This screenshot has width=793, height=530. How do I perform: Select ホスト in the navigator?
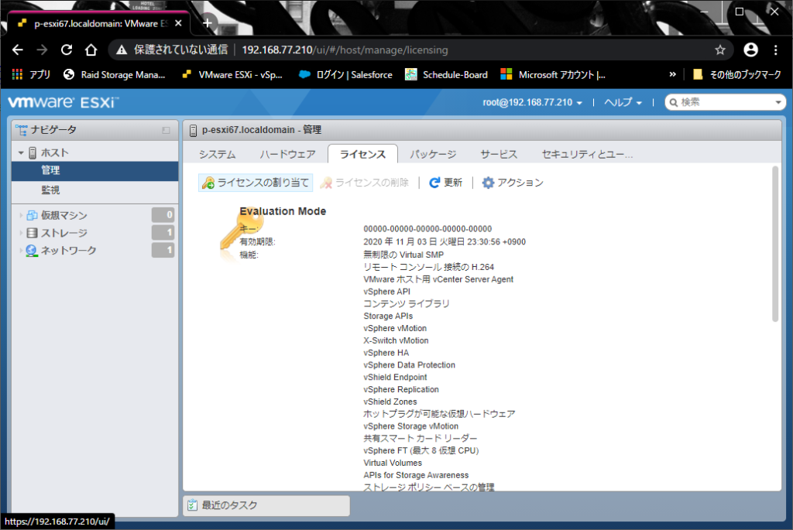tap(55, 152)
